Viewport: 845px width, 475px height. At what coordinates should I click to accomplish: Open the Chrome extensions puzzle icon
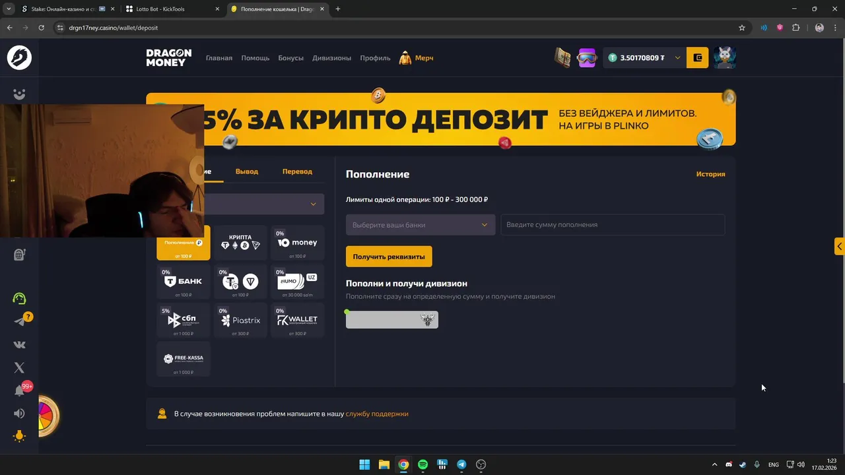[x=795, y=28]
